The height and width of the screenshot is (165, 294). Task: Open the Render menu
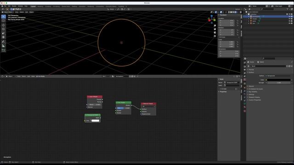click(14, 6)
